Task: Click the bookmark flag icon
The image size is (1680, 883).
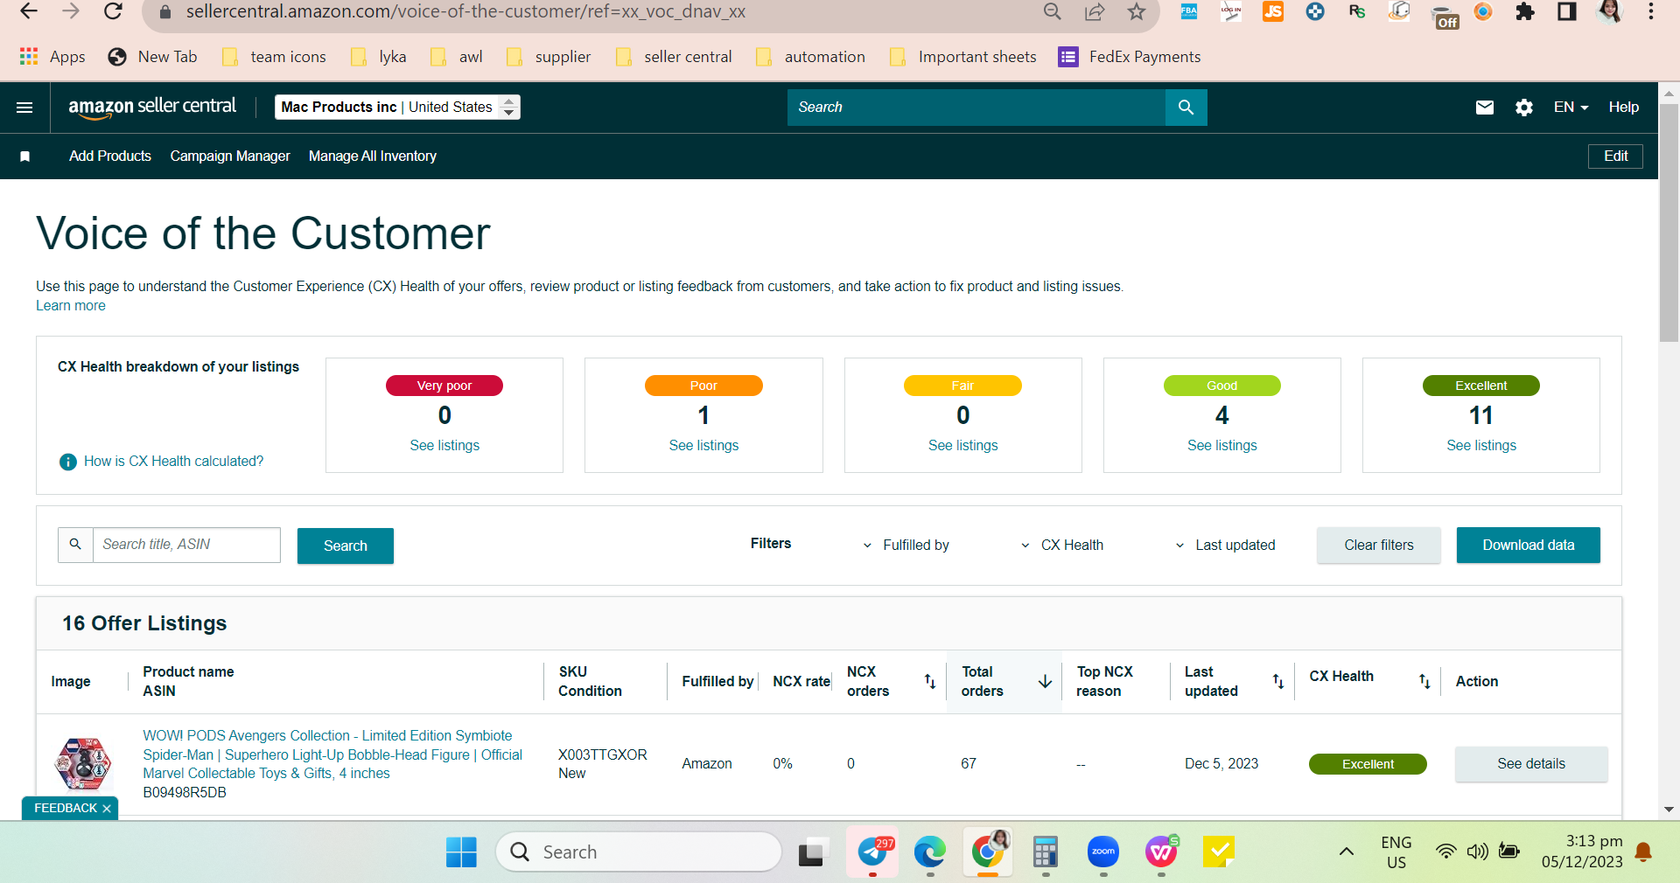Action: tap(25, 156)
